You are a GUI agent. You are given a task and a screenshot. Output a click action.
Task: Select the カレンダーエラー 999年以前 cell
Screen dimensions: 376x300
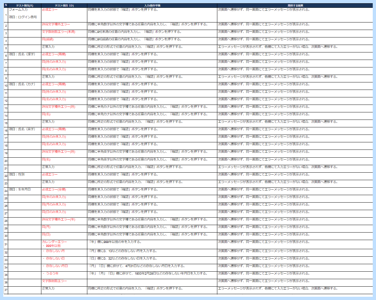64,244
